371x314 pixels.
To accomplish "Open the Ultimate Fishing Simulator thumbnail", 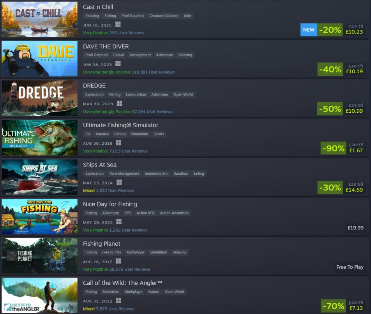I will (x=39, y=138).
